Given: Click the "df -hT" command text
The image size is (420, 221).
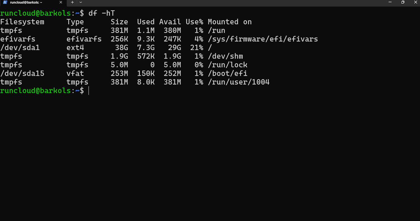Looking at the screenshot, I should 102,13.
